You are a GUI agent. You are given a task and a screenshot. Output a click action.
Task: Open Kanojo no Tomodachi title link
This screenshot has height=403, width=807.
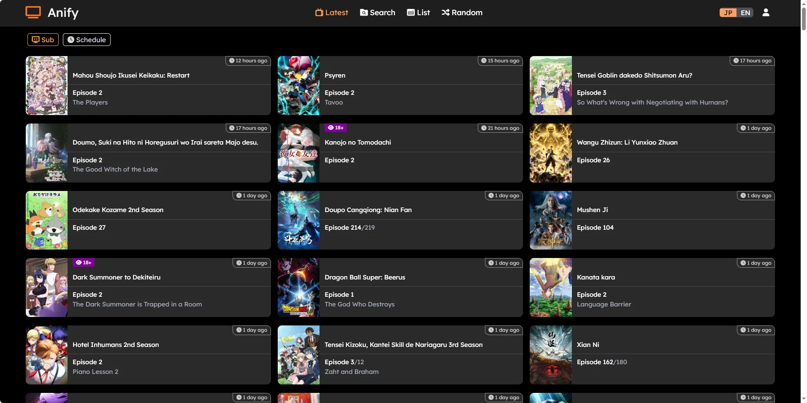pos(357,142)
